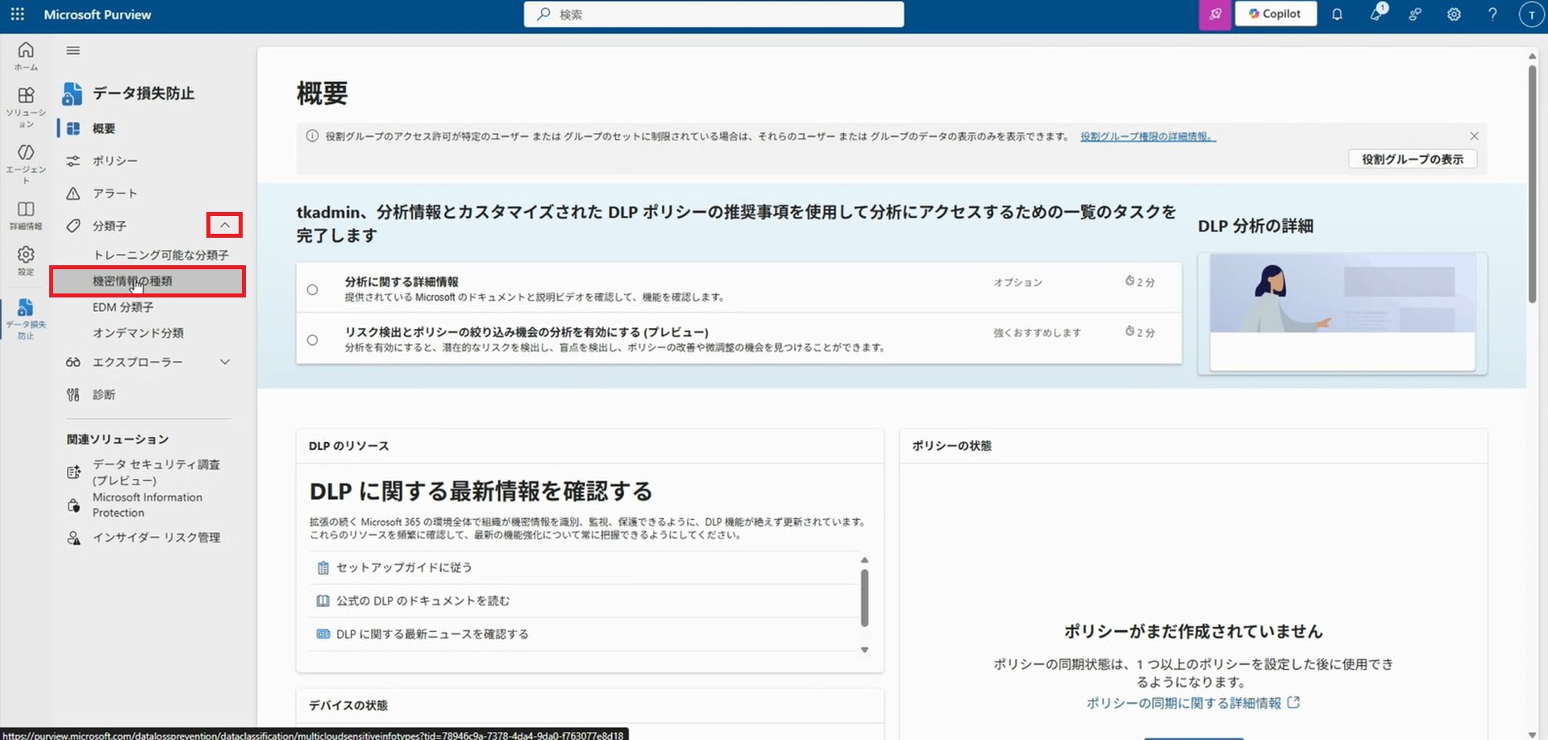Click the notifications bell icon

click(x=1337, y=15)
